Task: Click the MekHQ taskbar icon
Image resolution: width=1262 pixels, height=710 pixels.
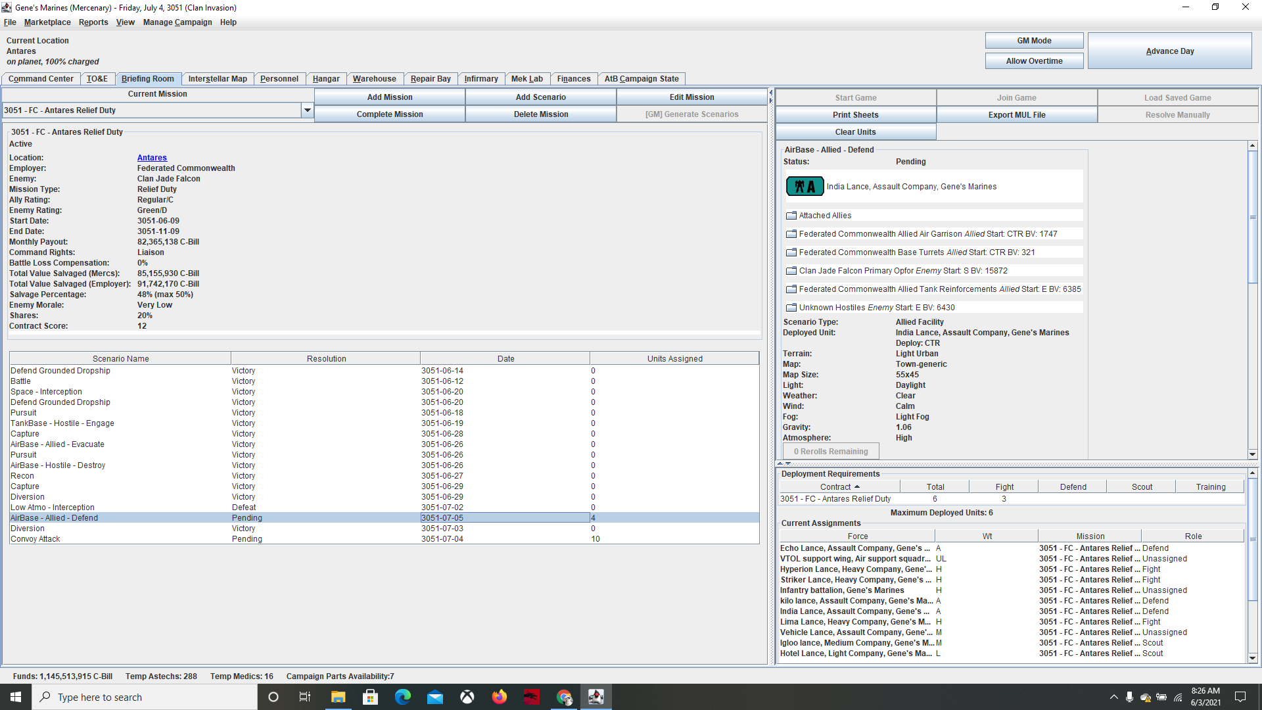Action: 596,697
